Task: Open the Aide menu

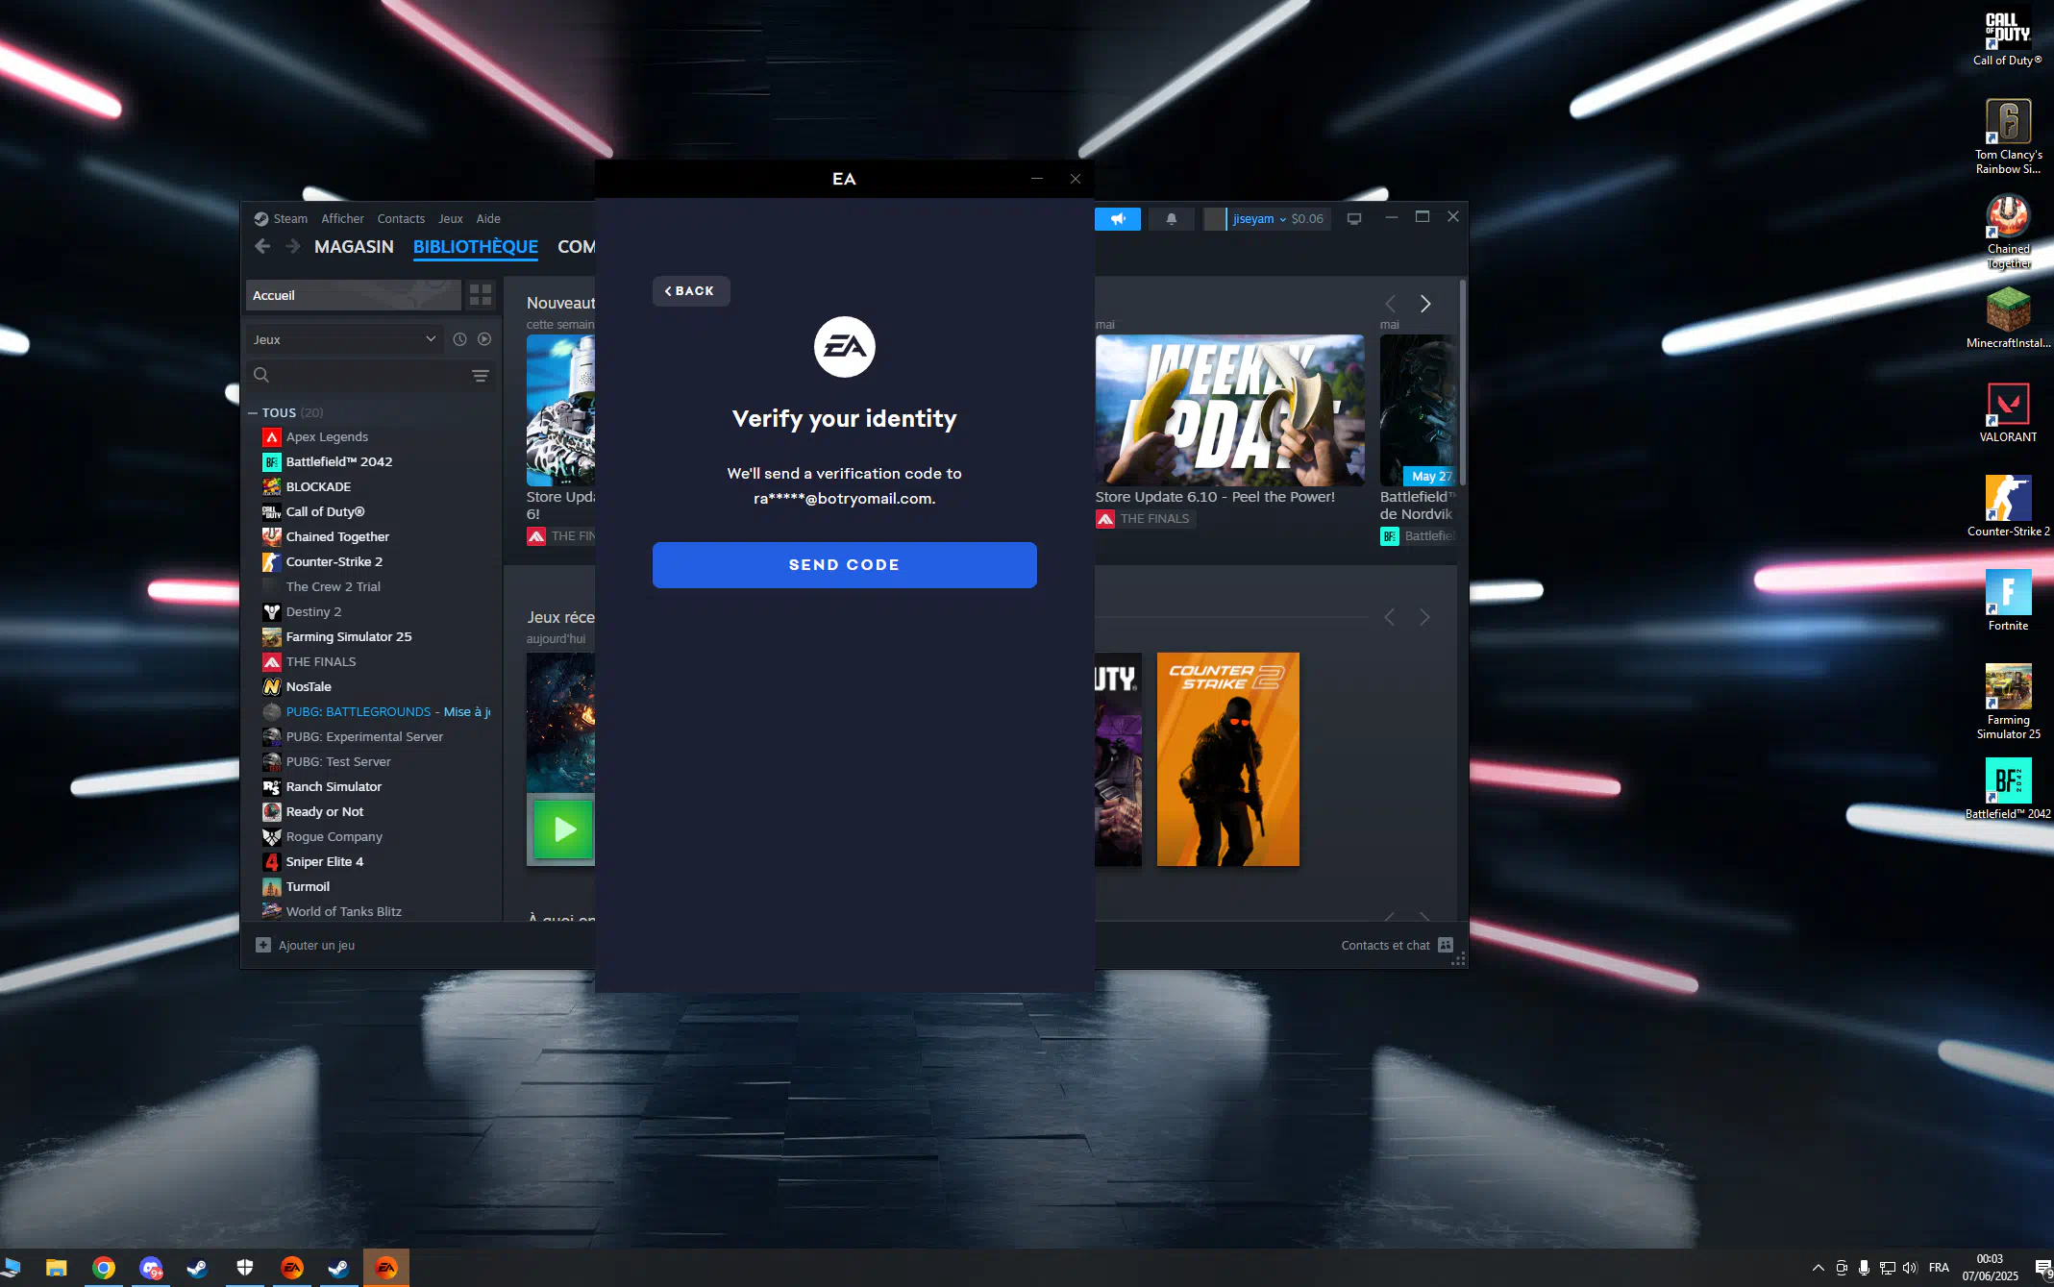Action: point(488,218)
